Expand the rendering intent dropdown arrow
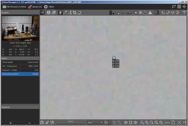 pos(110,122)
